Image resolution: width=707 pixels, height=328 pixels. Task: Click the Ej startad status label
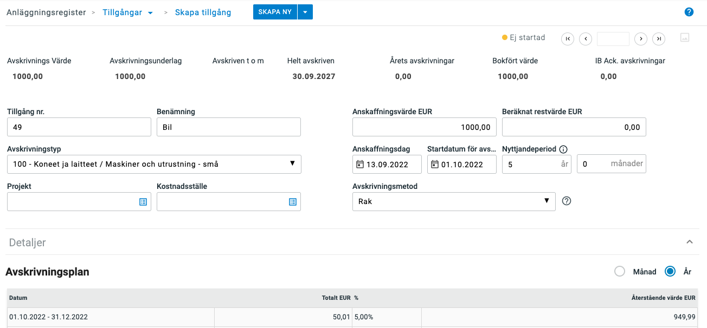pyautogui.click(x=527, y=37)
